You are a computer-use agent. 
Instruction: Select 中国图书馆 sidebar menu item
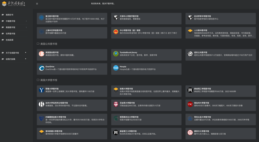[10, 21]
